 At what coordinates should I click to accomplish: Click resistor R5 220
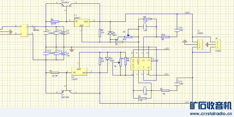tap(100, 33)
